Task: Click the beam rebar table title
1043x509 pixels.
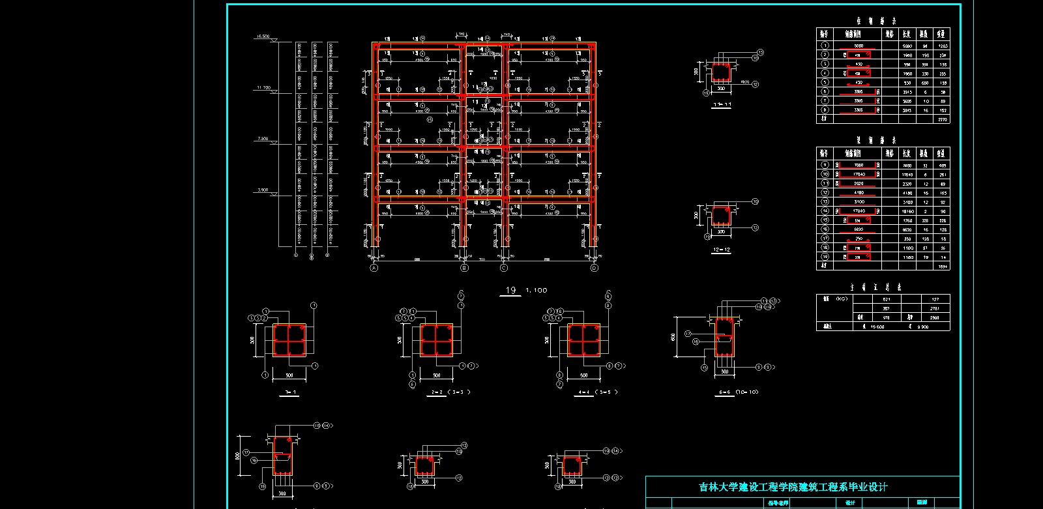Action: pos(876,140)
